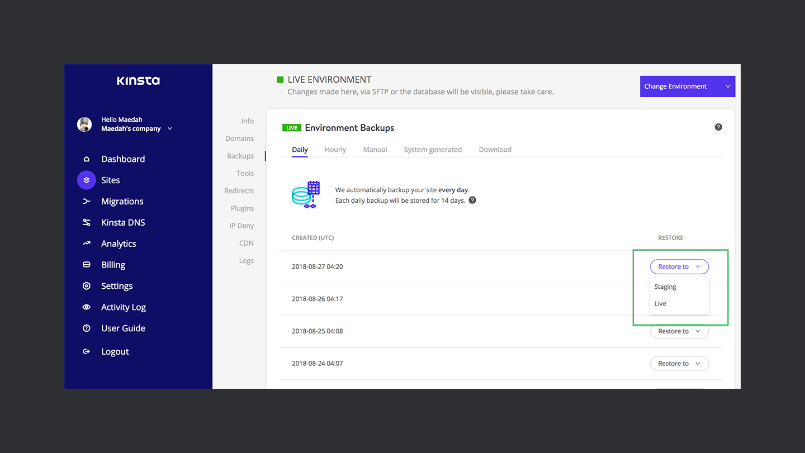Switch to the Download tab
The height and width of the screenshot is (453, 805).
coord(495,150)
